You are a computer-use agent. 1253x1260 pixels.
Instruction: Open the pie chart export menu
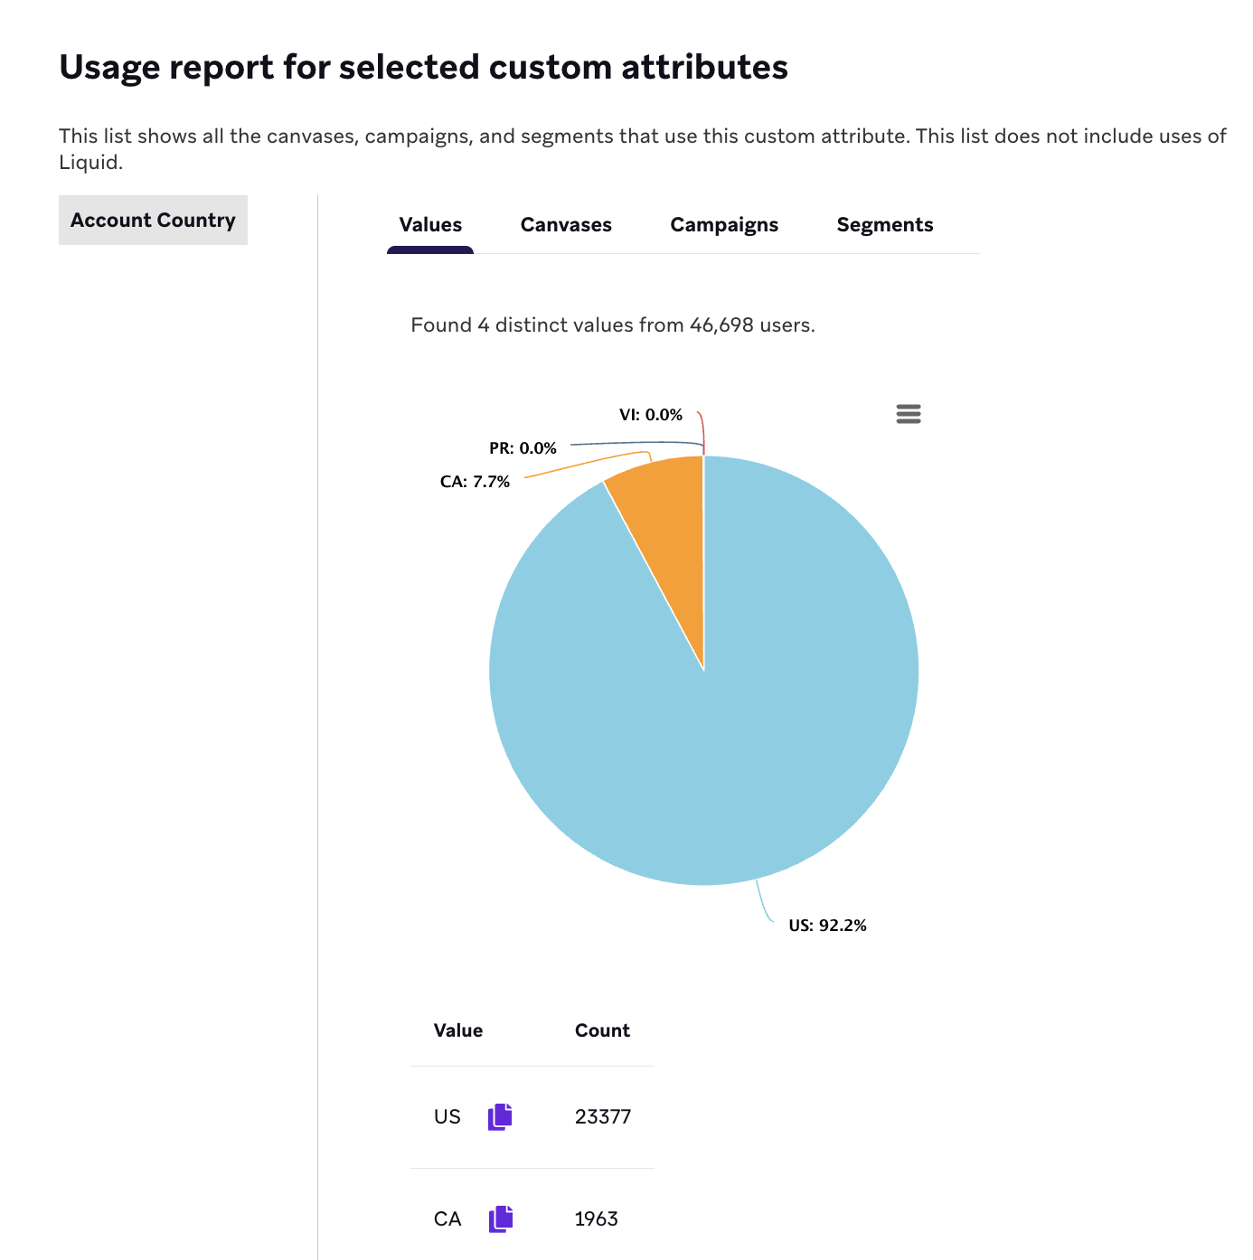click(908, 413)
